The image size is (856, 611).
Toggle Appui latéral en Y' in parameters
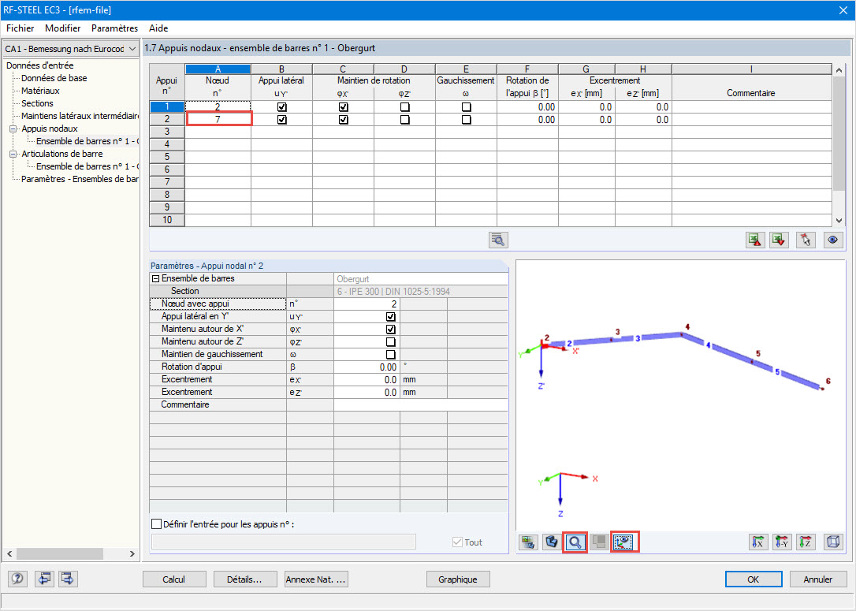point(390,317)
